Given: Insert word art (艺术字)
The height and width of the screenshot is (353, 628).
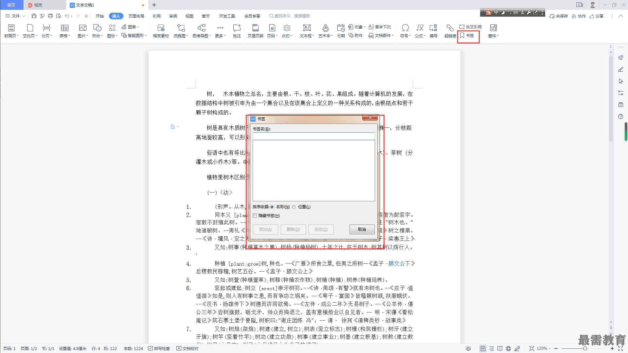Looking at the screenshot, I should (x=325, y=31).
